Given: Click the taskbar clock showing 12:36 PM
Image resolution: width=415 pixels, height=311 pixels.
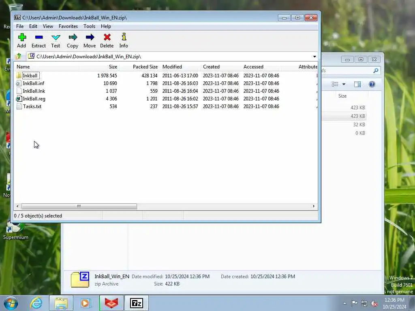Looking at the screenshot, I should point(394,303).
